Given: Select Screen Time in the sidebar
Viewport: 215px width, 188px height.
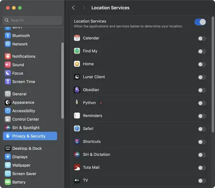Looking at the screenshot, I should pyautogui.click(x=30, y=82).
